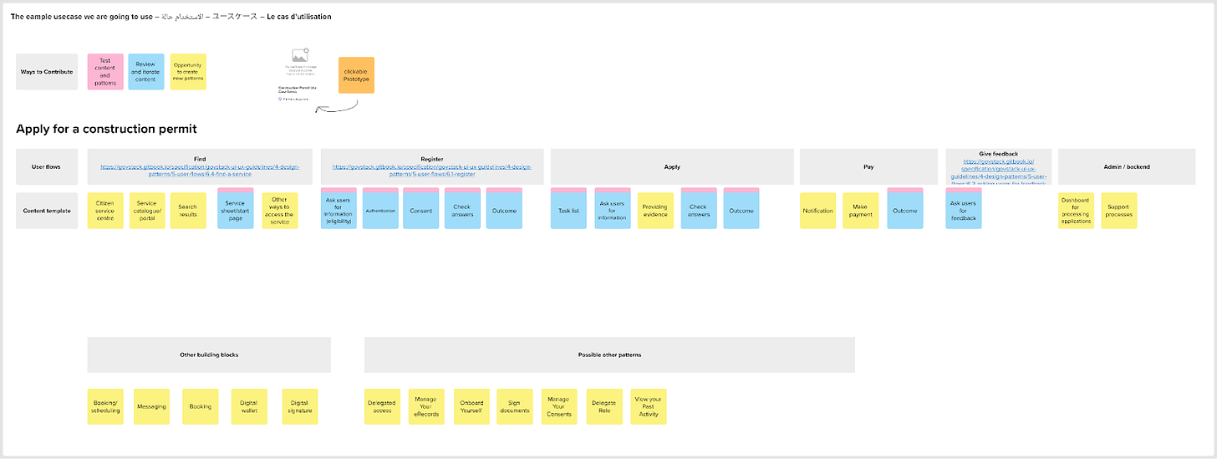The width and height of the screenshot is (1217, 459).
Task: Click the Pay flow header box
Action: [868, 166]
